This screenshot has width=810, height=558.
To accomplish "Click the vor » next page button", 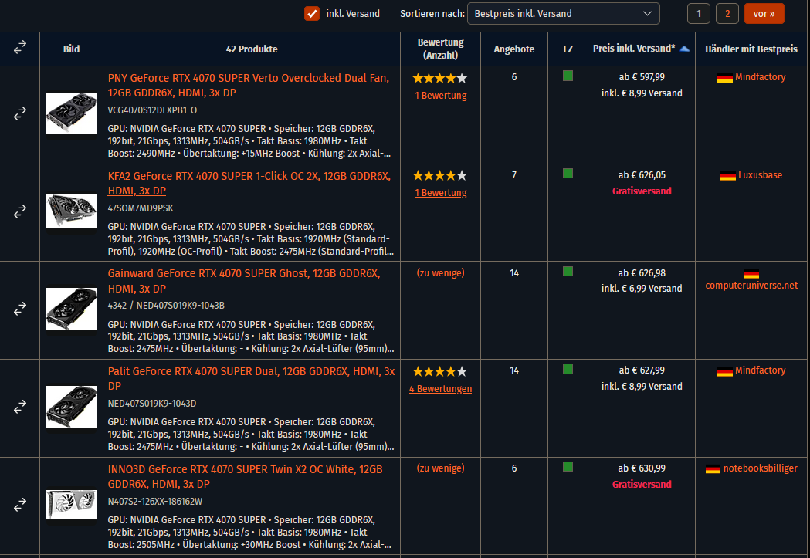I will pyautogui.click(x=764, y=13).
